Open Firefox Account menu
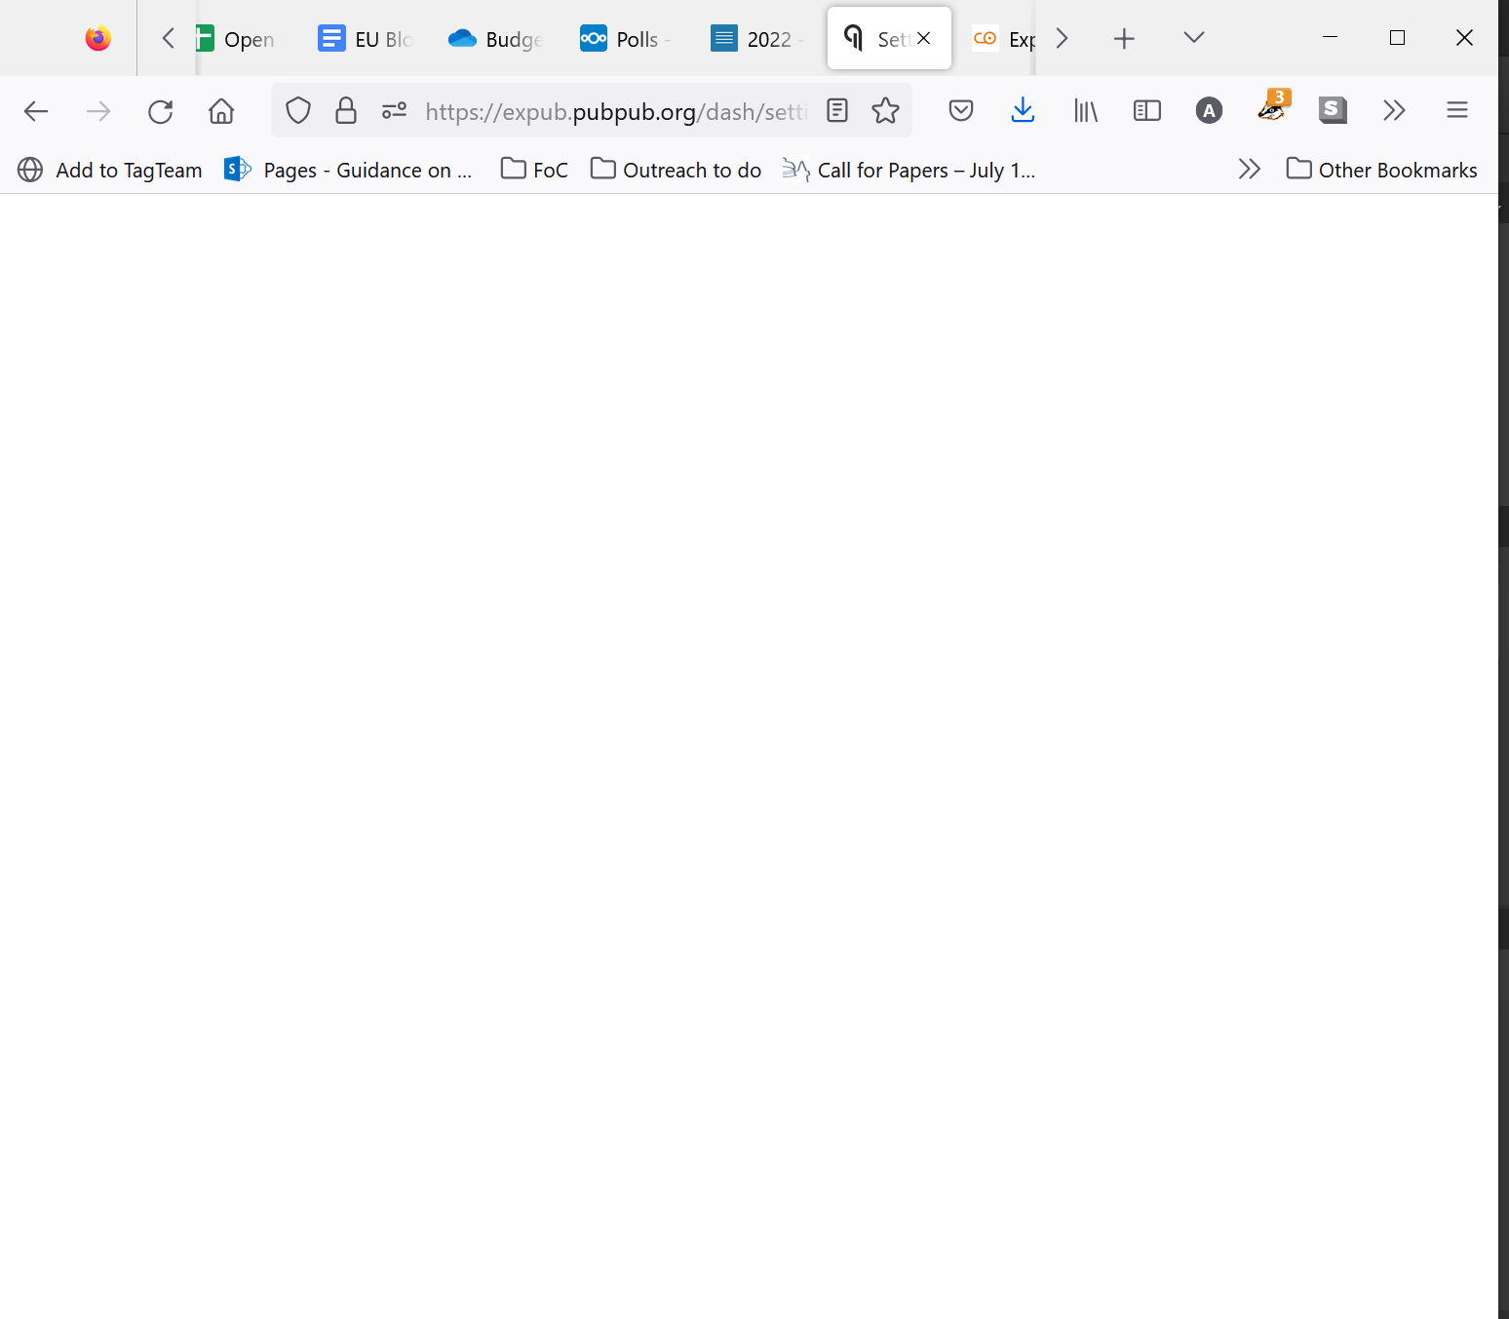 1209,110
